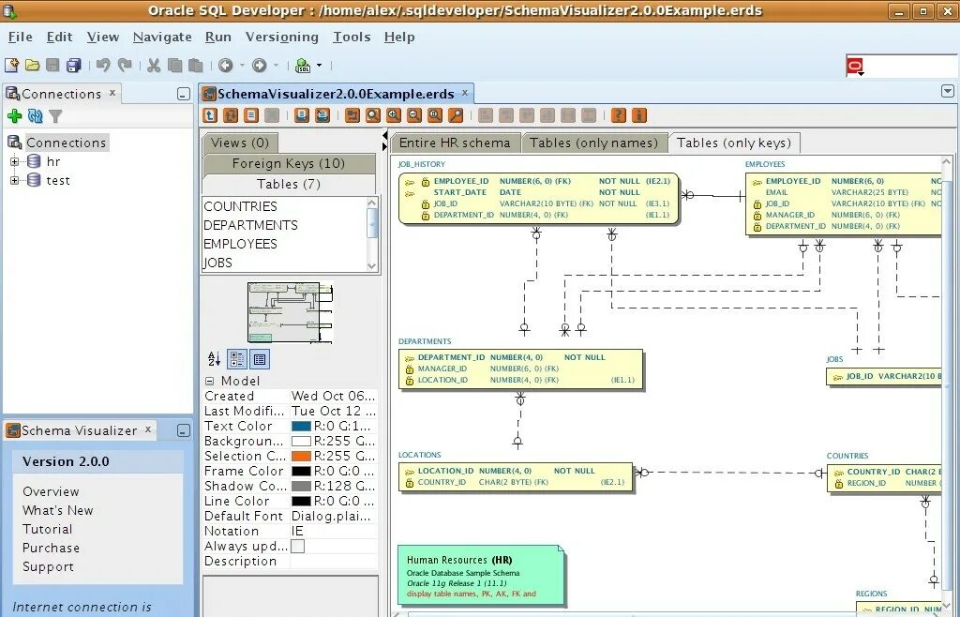
Task: Click the Oracle logo search icon
Action: pyautogui.click(x=855, y=66)
